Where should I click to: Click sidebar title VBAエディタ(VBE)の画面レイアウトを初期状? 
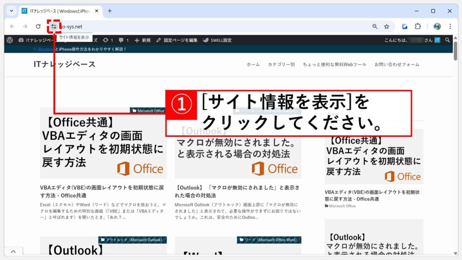(372, 195)
